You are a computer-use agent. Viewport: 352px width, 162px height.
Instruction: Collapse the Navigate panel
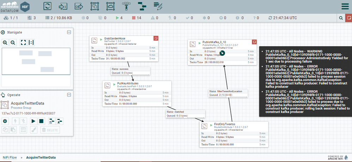(x=69, y=32)
